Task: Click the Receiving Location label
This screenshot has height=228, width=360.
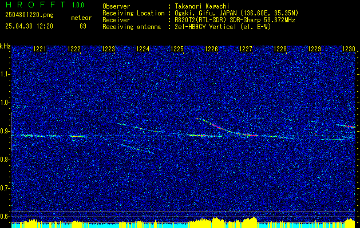Action: (x=133, y=13)
